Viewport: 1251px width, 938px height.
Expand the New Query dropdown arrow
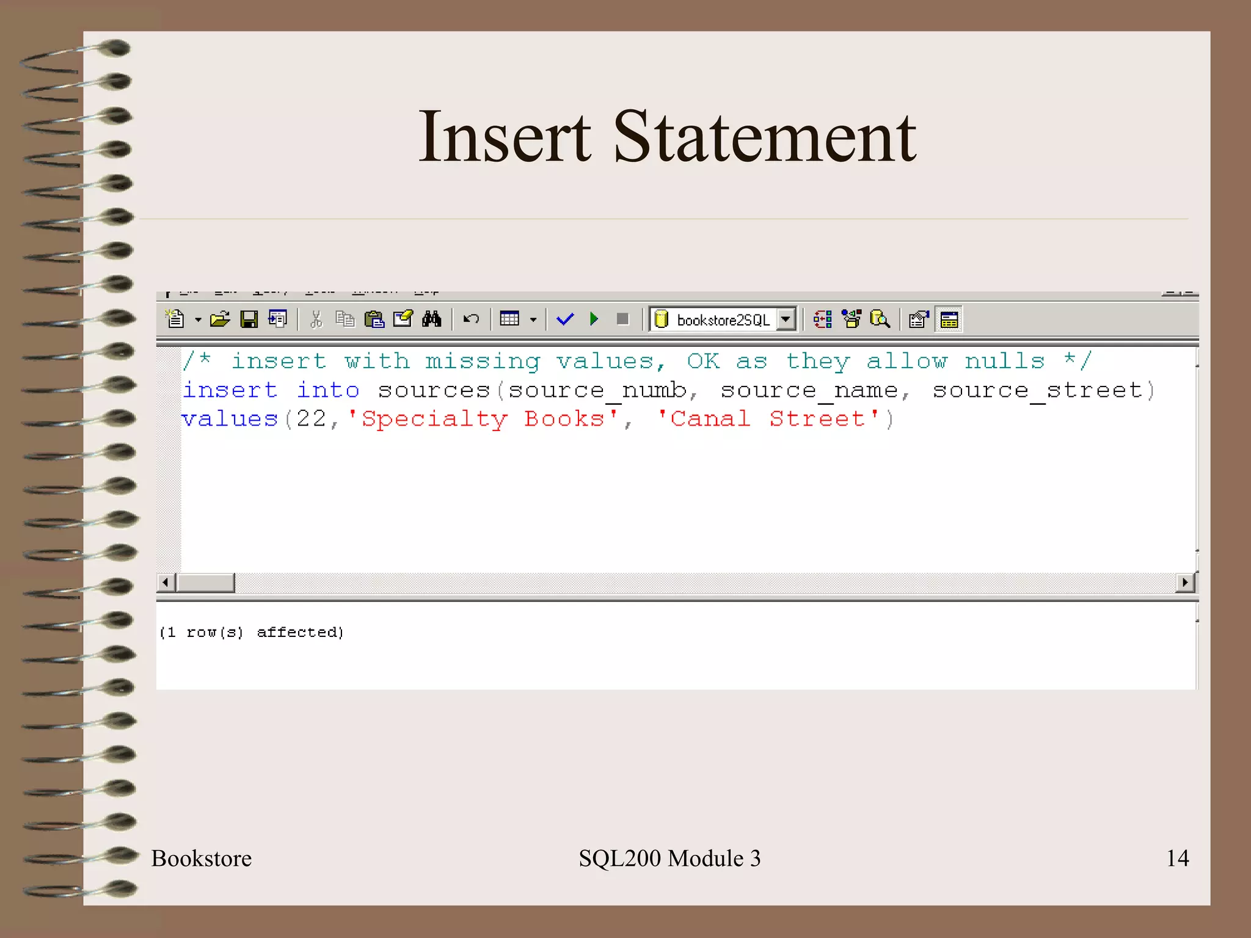198,319
